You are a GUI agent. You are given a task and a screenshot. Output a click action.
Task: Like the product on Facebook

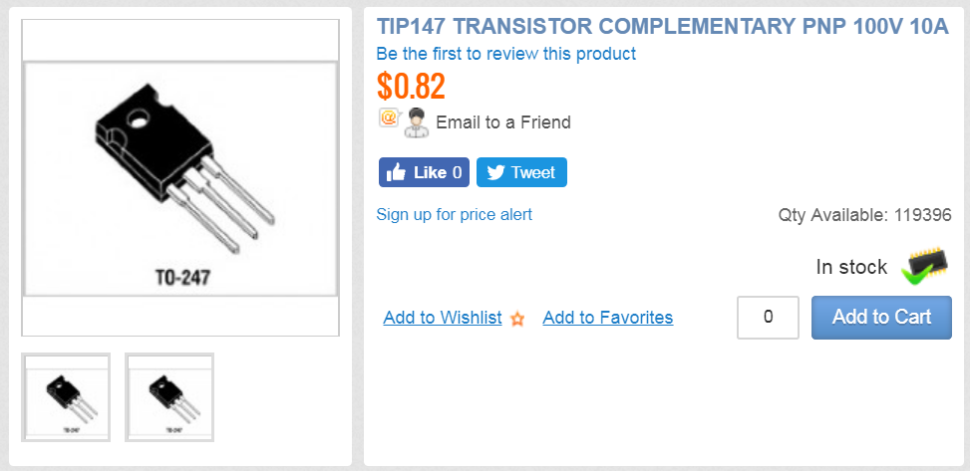pyautogui.click(x=424, y=172)
